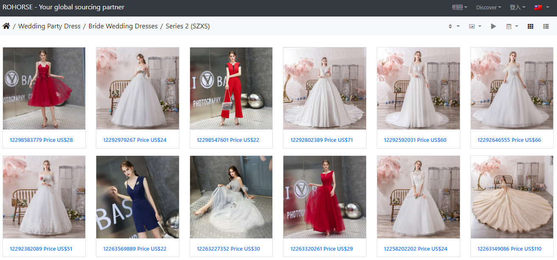Open the red jumpsuit product thumbnail

231,88
